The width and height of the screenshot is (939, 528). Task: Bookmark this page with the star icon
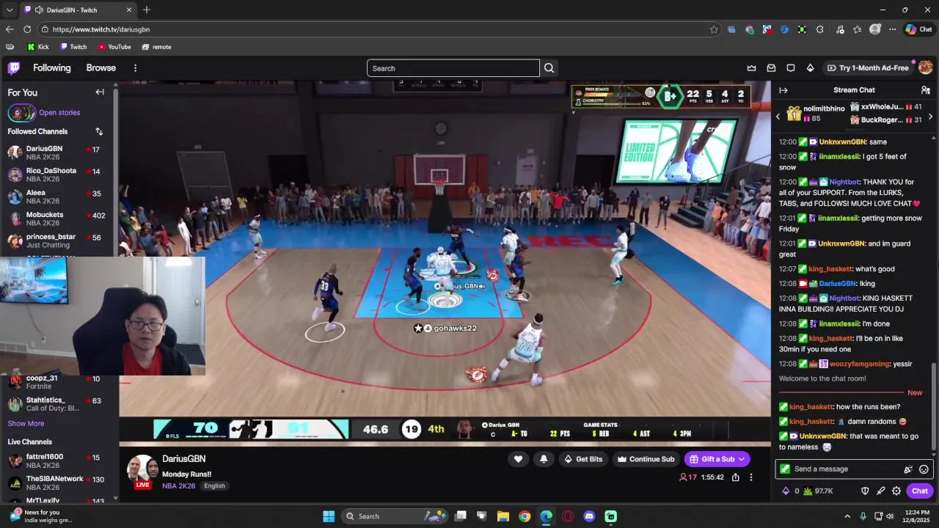click(x=714, y=29)
